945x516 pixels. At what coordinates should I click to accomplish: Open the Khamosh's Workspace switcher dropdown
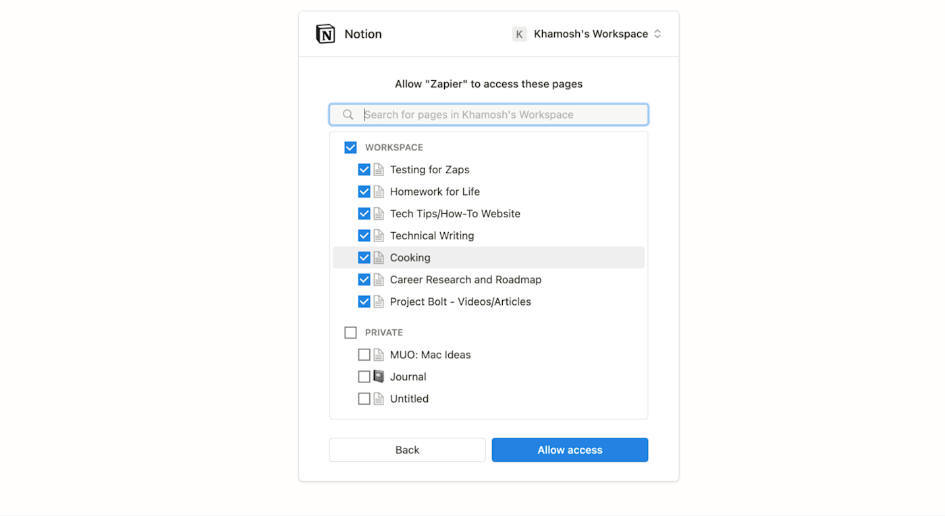click(x=587, y=34)
